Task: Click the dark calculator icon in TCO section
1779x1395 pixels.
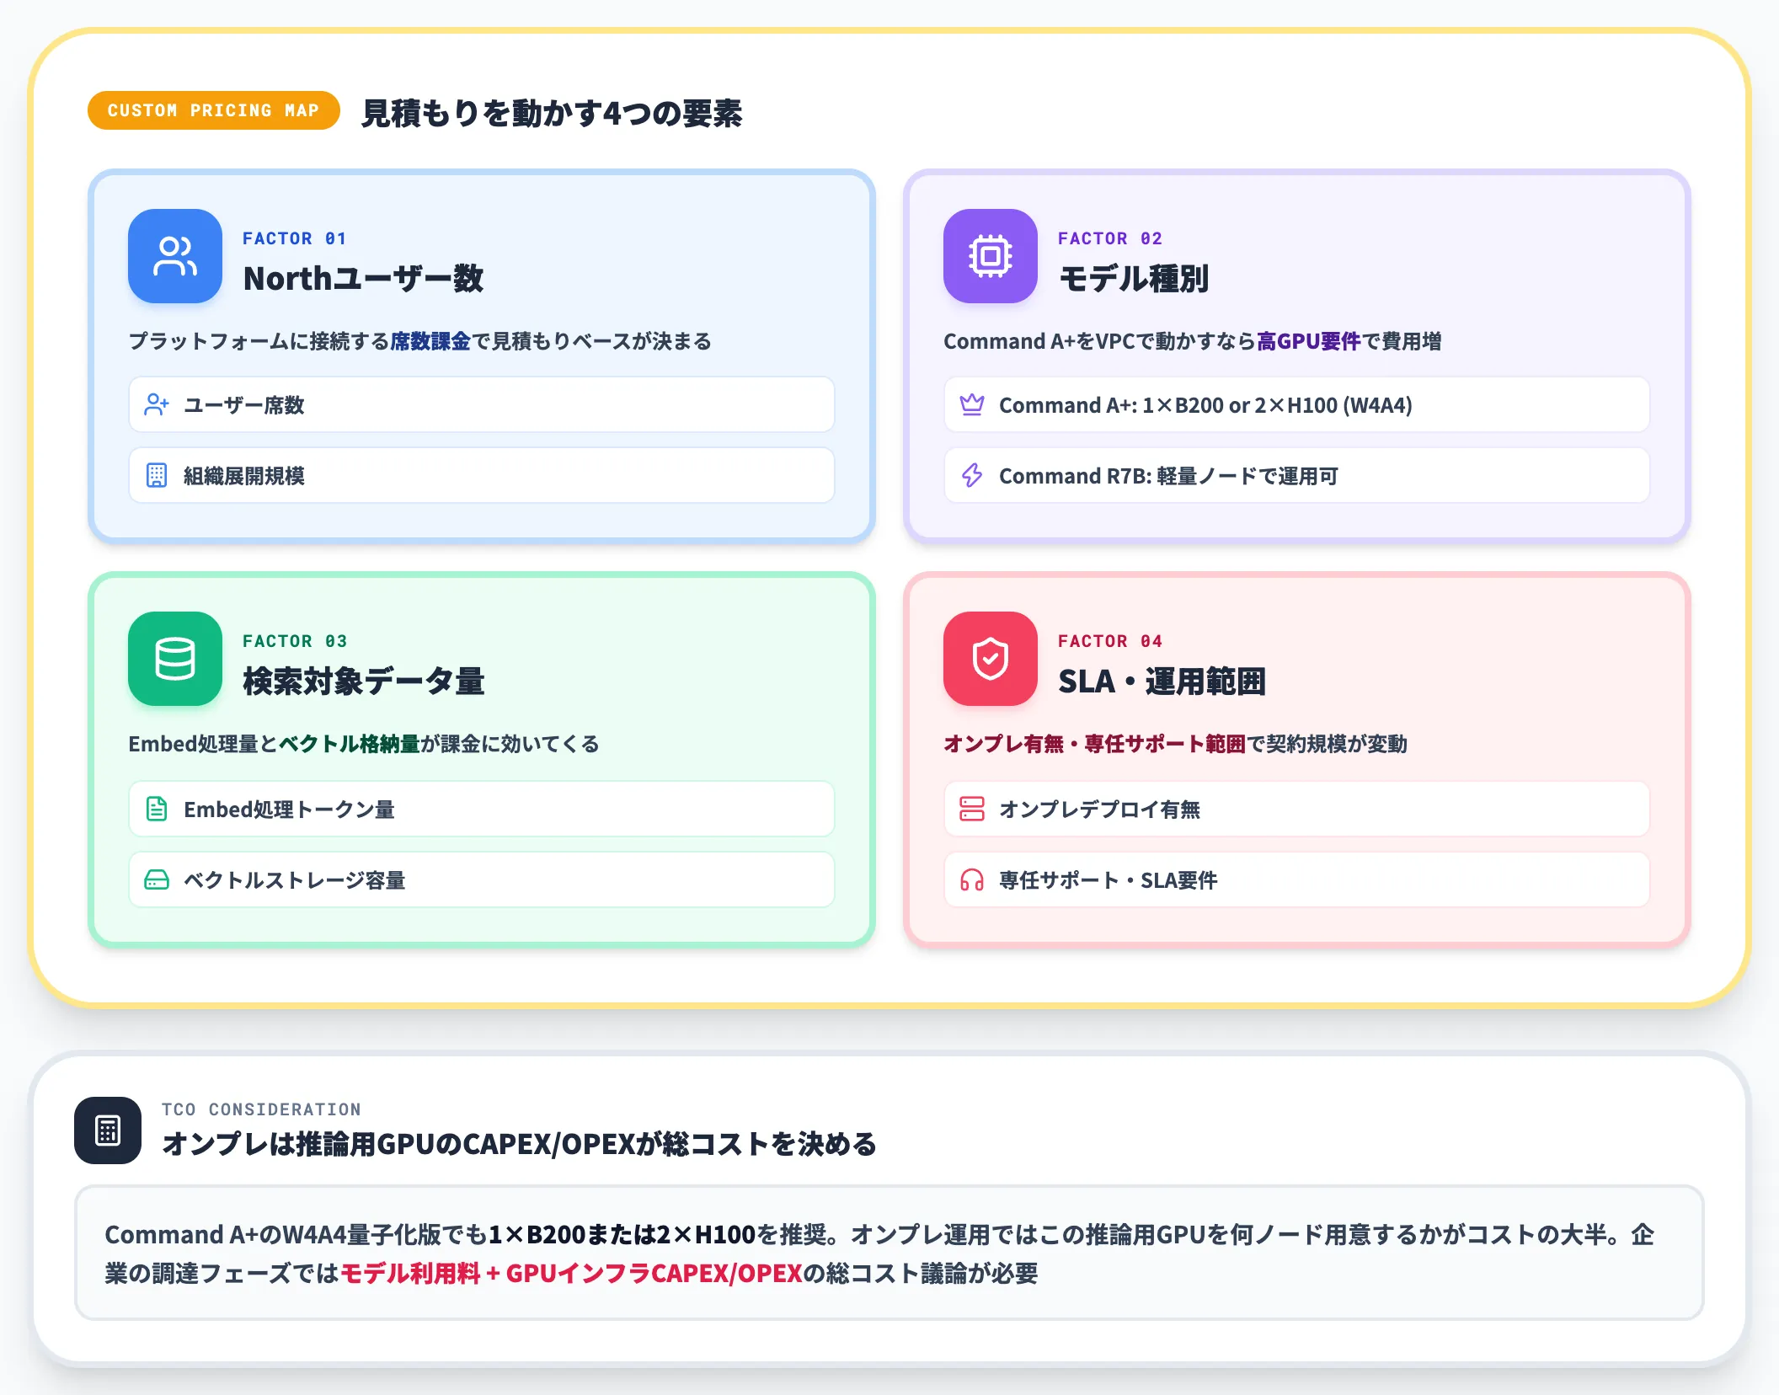Action: (108, 1130)
